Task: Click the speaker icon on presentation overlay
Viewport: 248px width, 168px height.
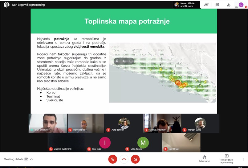Action: point(124,61)
